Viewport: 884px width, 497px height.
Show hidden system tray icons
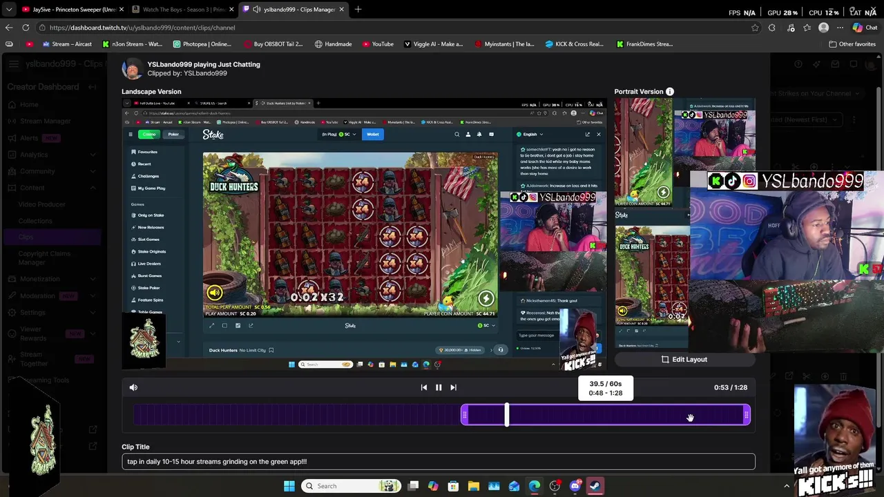[787, 486]
